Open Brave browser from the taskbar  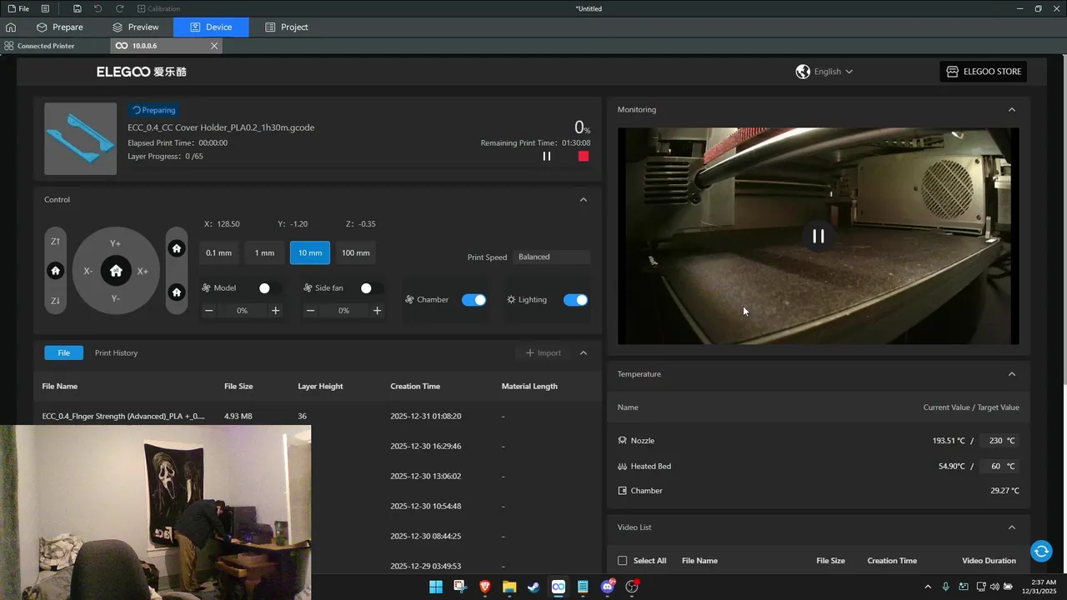click(485, 587)
